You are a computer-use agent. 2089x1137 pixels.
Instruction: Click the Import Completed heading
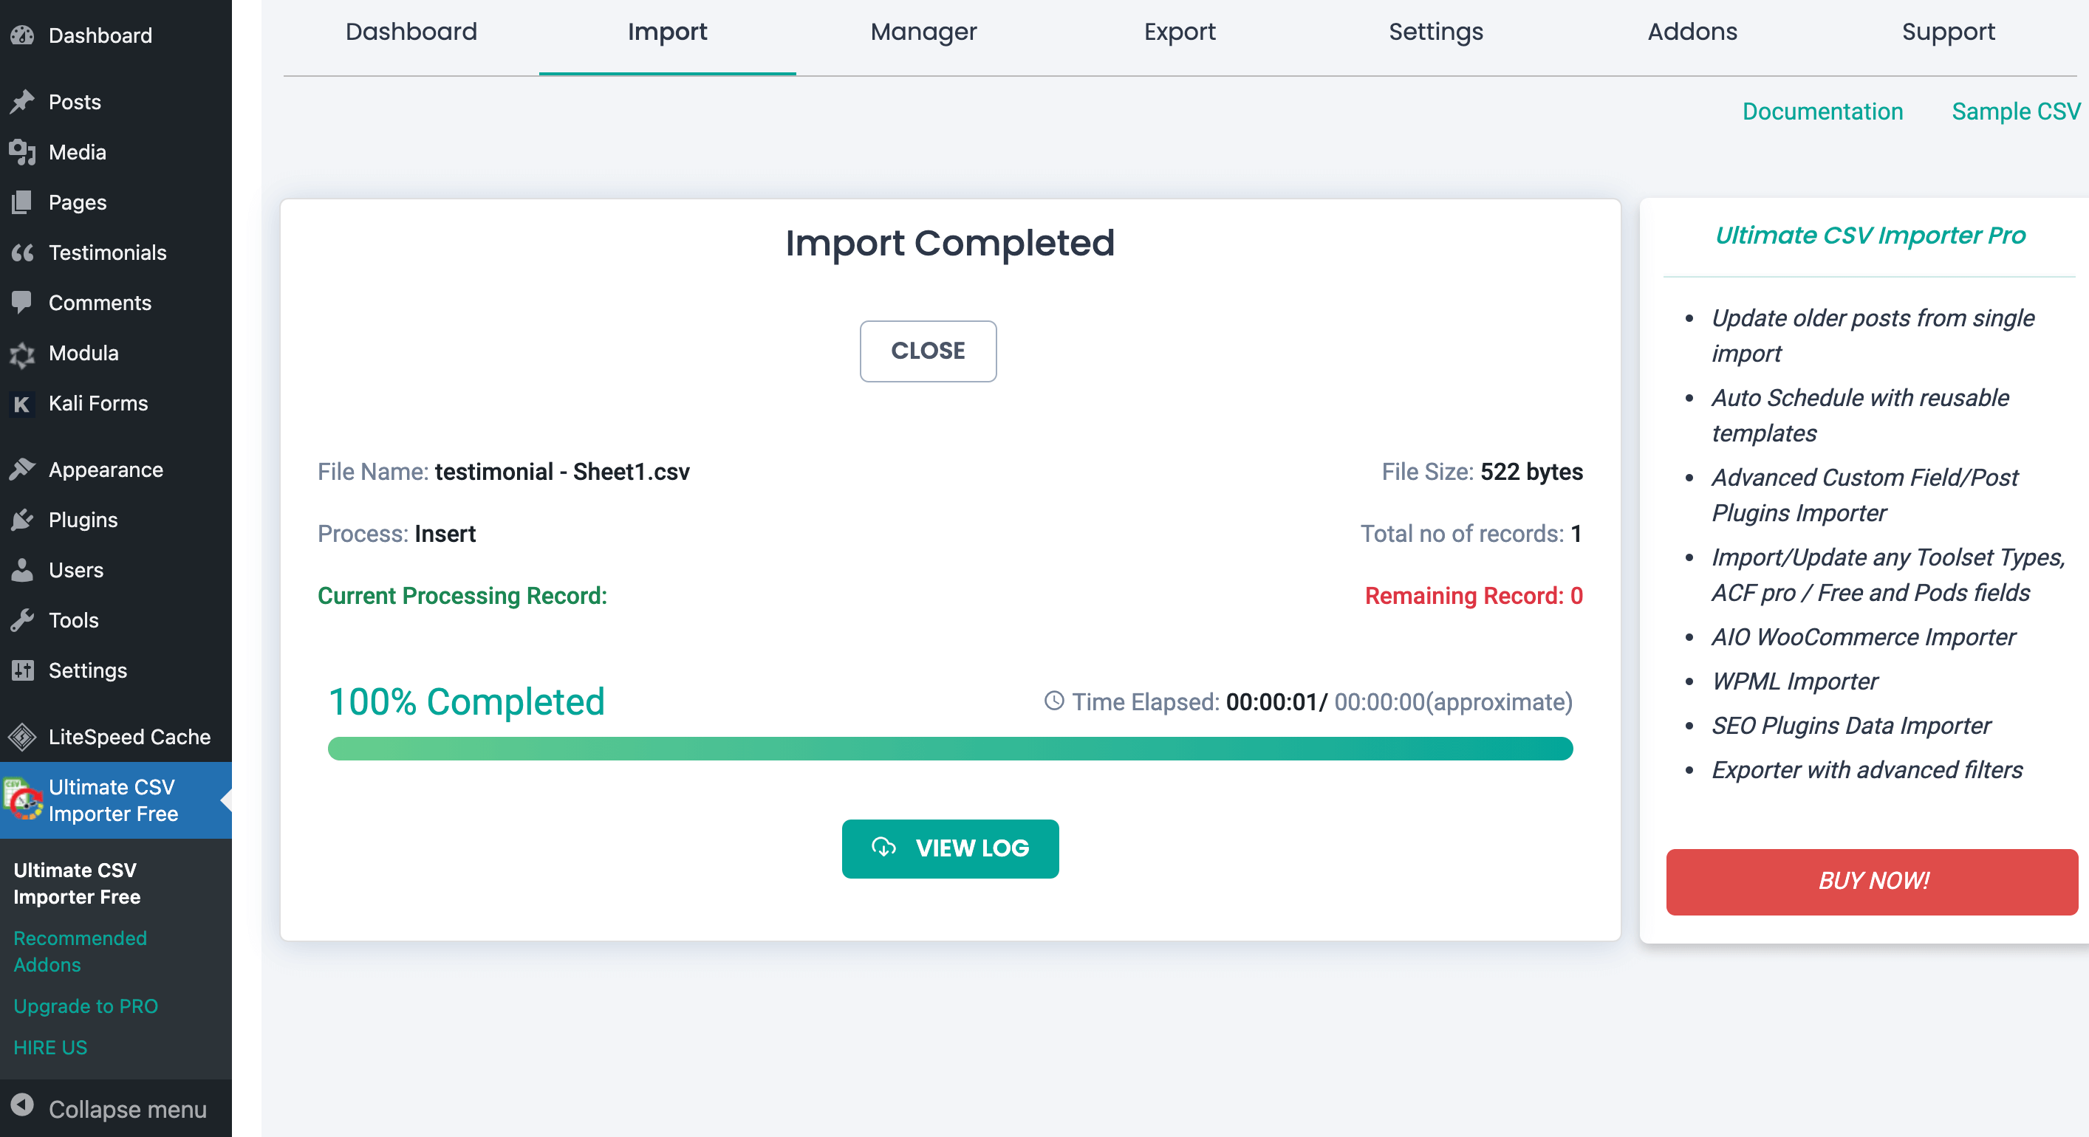tap(950, 243)
